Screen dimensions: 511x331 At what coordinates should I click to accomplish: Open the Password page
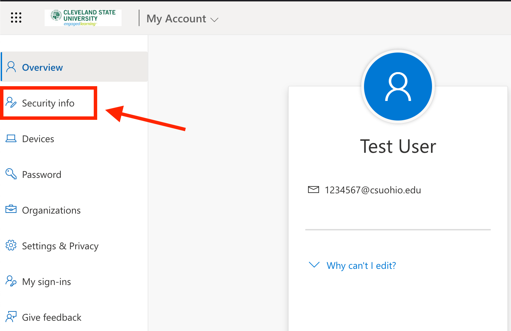42,174
